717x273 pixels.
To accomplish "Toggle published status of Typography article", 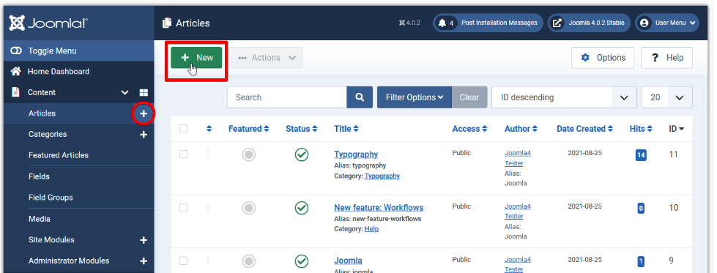I will (301, 155).
